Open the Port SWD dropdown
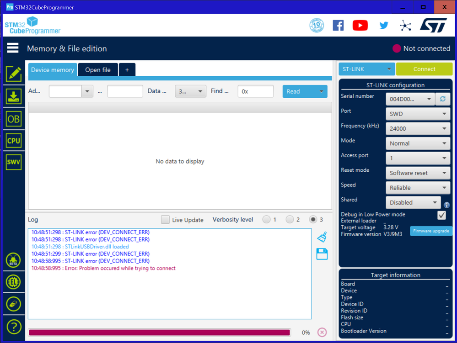 [x=418, y=114]
